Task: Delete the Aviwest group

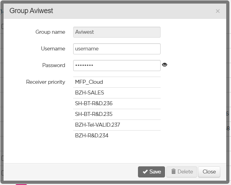Action: [181, 172]
